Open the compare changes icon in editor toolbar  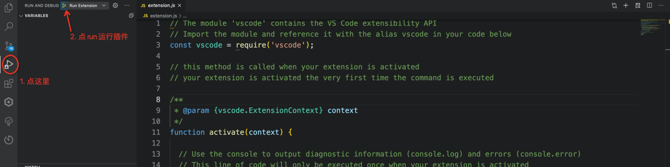614,5
